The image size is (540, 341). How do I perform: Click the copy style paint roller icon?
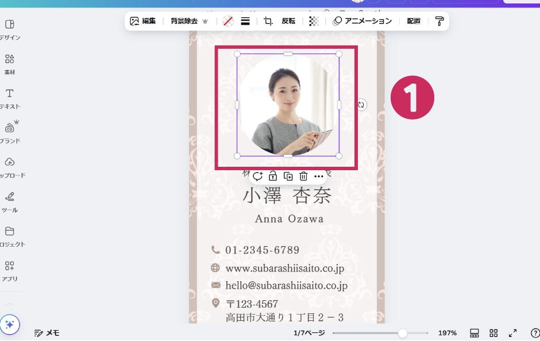tap(439, 21)
